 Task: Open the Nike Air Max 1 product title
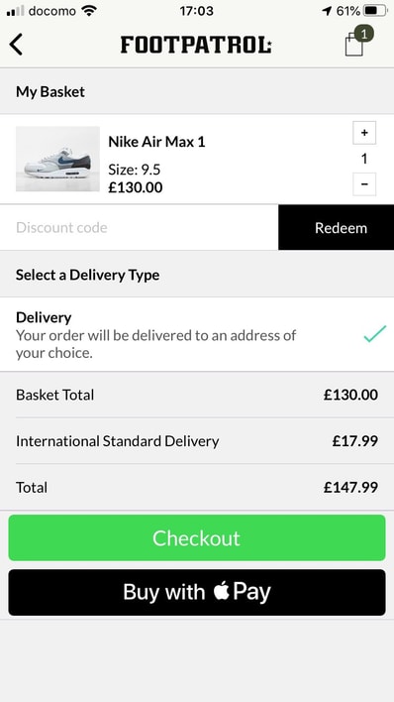coord(156,142)
